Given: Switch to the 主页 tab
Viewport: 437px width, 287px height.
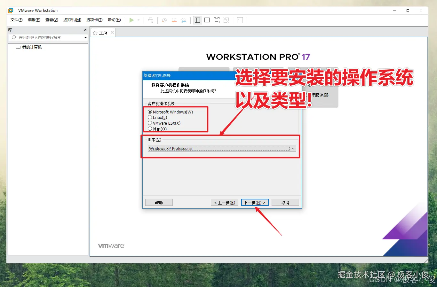Looking at the screenshot, I should [x=103, y=33].
